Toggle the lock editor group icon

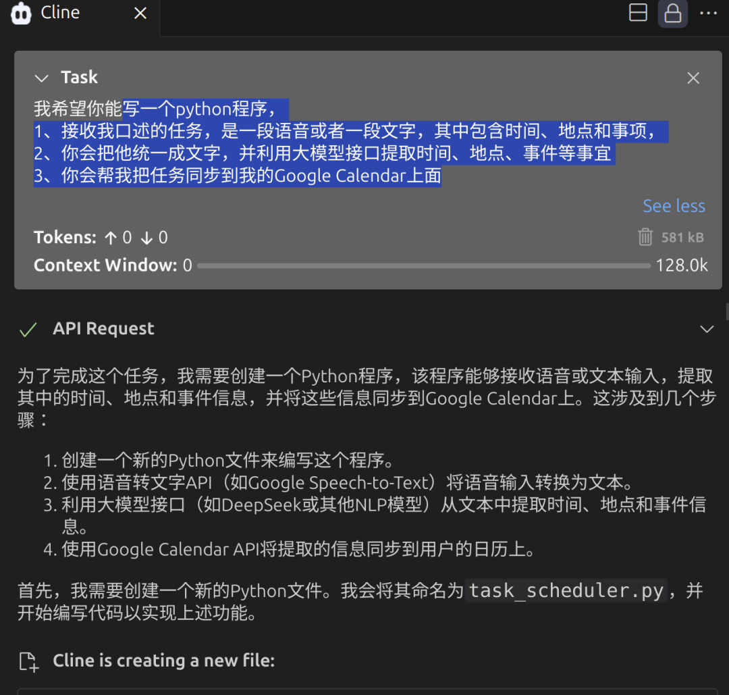pos(673,13)
